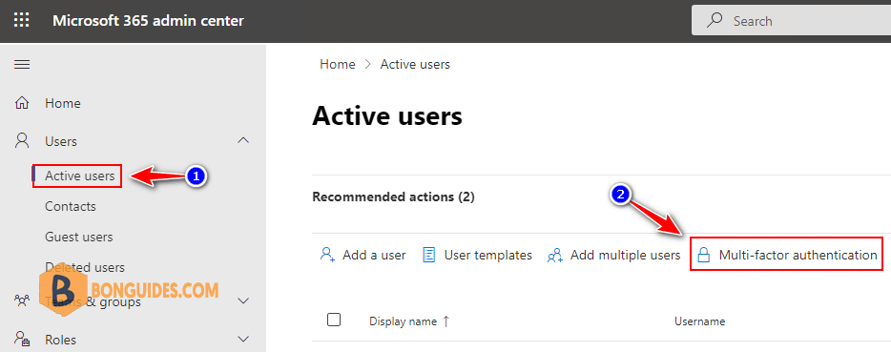
Task: Click the Add multiple users icon
Action: point(554,256)
